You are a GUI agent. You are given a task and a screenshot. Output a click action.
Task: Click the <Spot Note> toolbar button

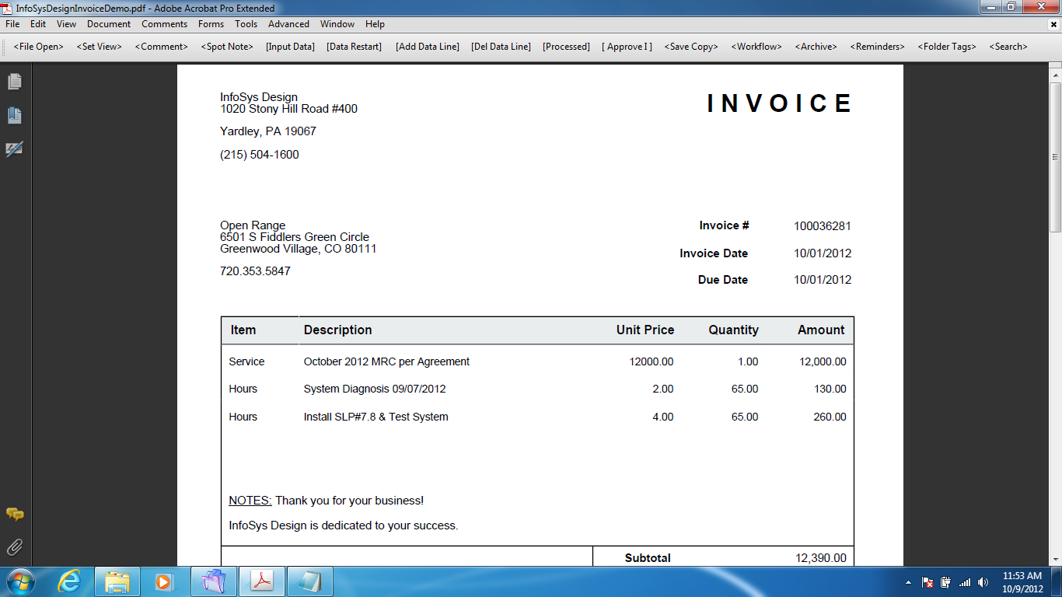pos(227,47)
